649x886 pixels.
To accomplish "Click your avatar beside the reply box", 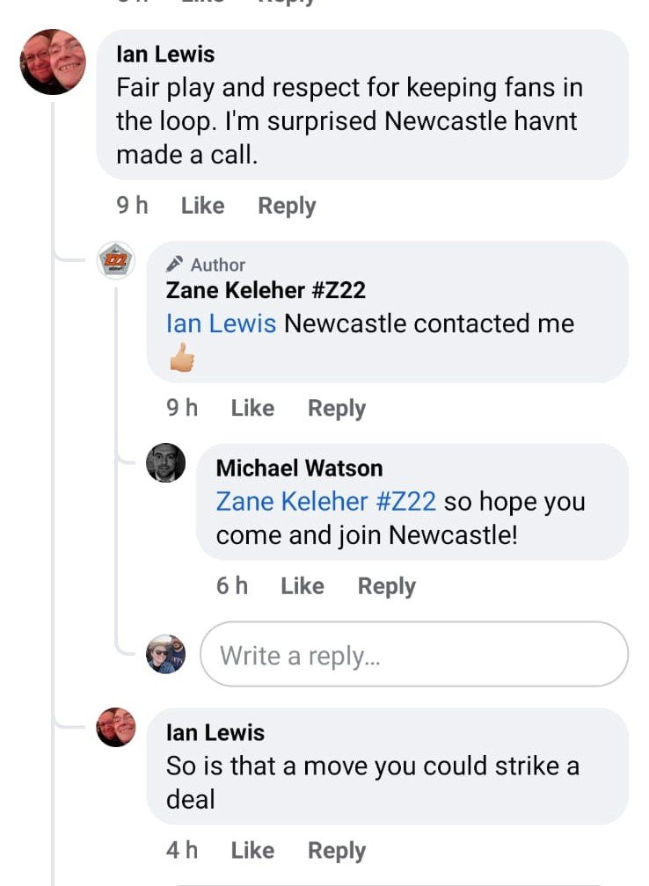I will pos(165,654).
